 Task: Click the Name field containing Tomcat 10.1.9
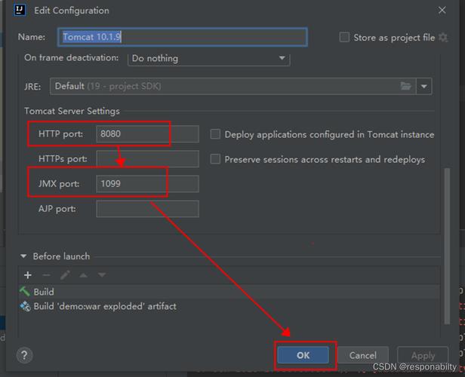pos(183,37)
